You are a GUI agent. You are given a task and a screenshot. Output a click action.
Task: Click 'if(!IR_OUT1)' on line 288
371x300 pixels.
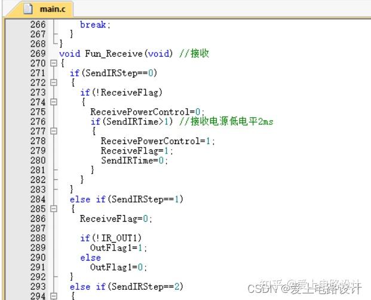click(x=111, y=238)
